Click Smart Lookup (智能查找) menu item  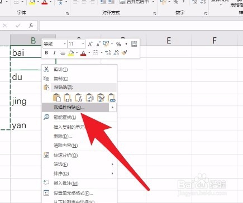click(79, 117)
